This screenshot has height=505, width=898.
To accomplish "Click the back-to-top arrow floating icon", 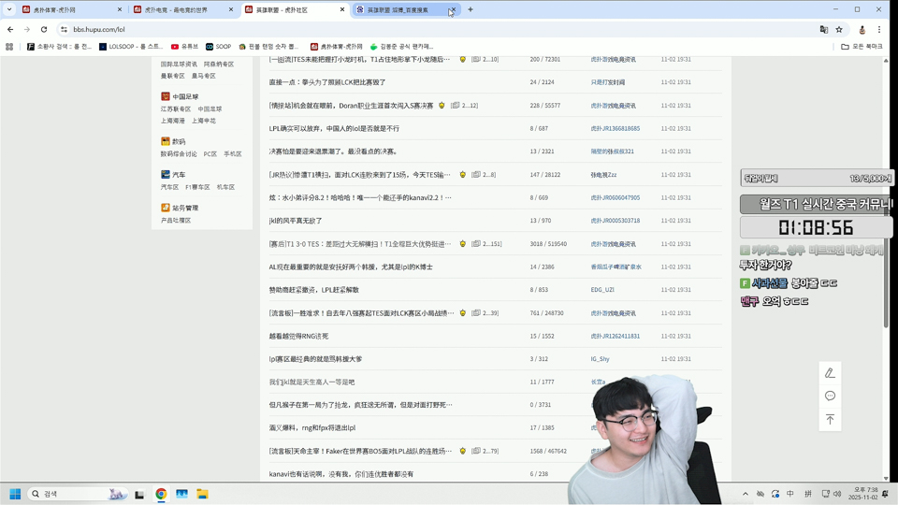I will pyautogui.click(x=830, y=420).
